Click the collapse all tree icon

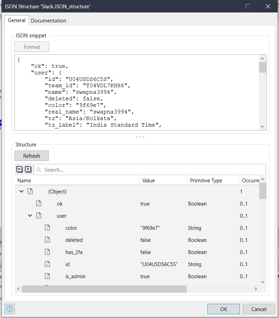coord(28,169)
